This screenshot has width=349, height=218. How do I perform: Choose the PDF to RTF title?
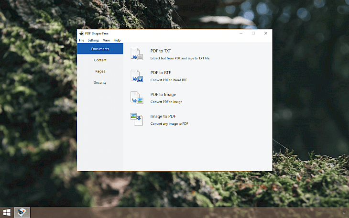tap(161, 73)
